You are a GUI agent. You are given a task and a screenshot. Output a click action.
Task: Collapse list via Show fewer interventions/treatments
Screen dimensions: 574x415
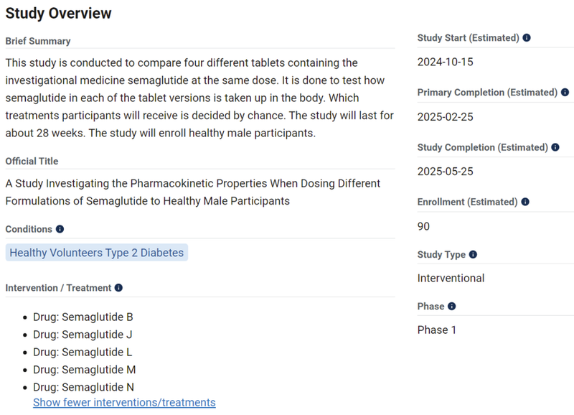coord(124,403)
